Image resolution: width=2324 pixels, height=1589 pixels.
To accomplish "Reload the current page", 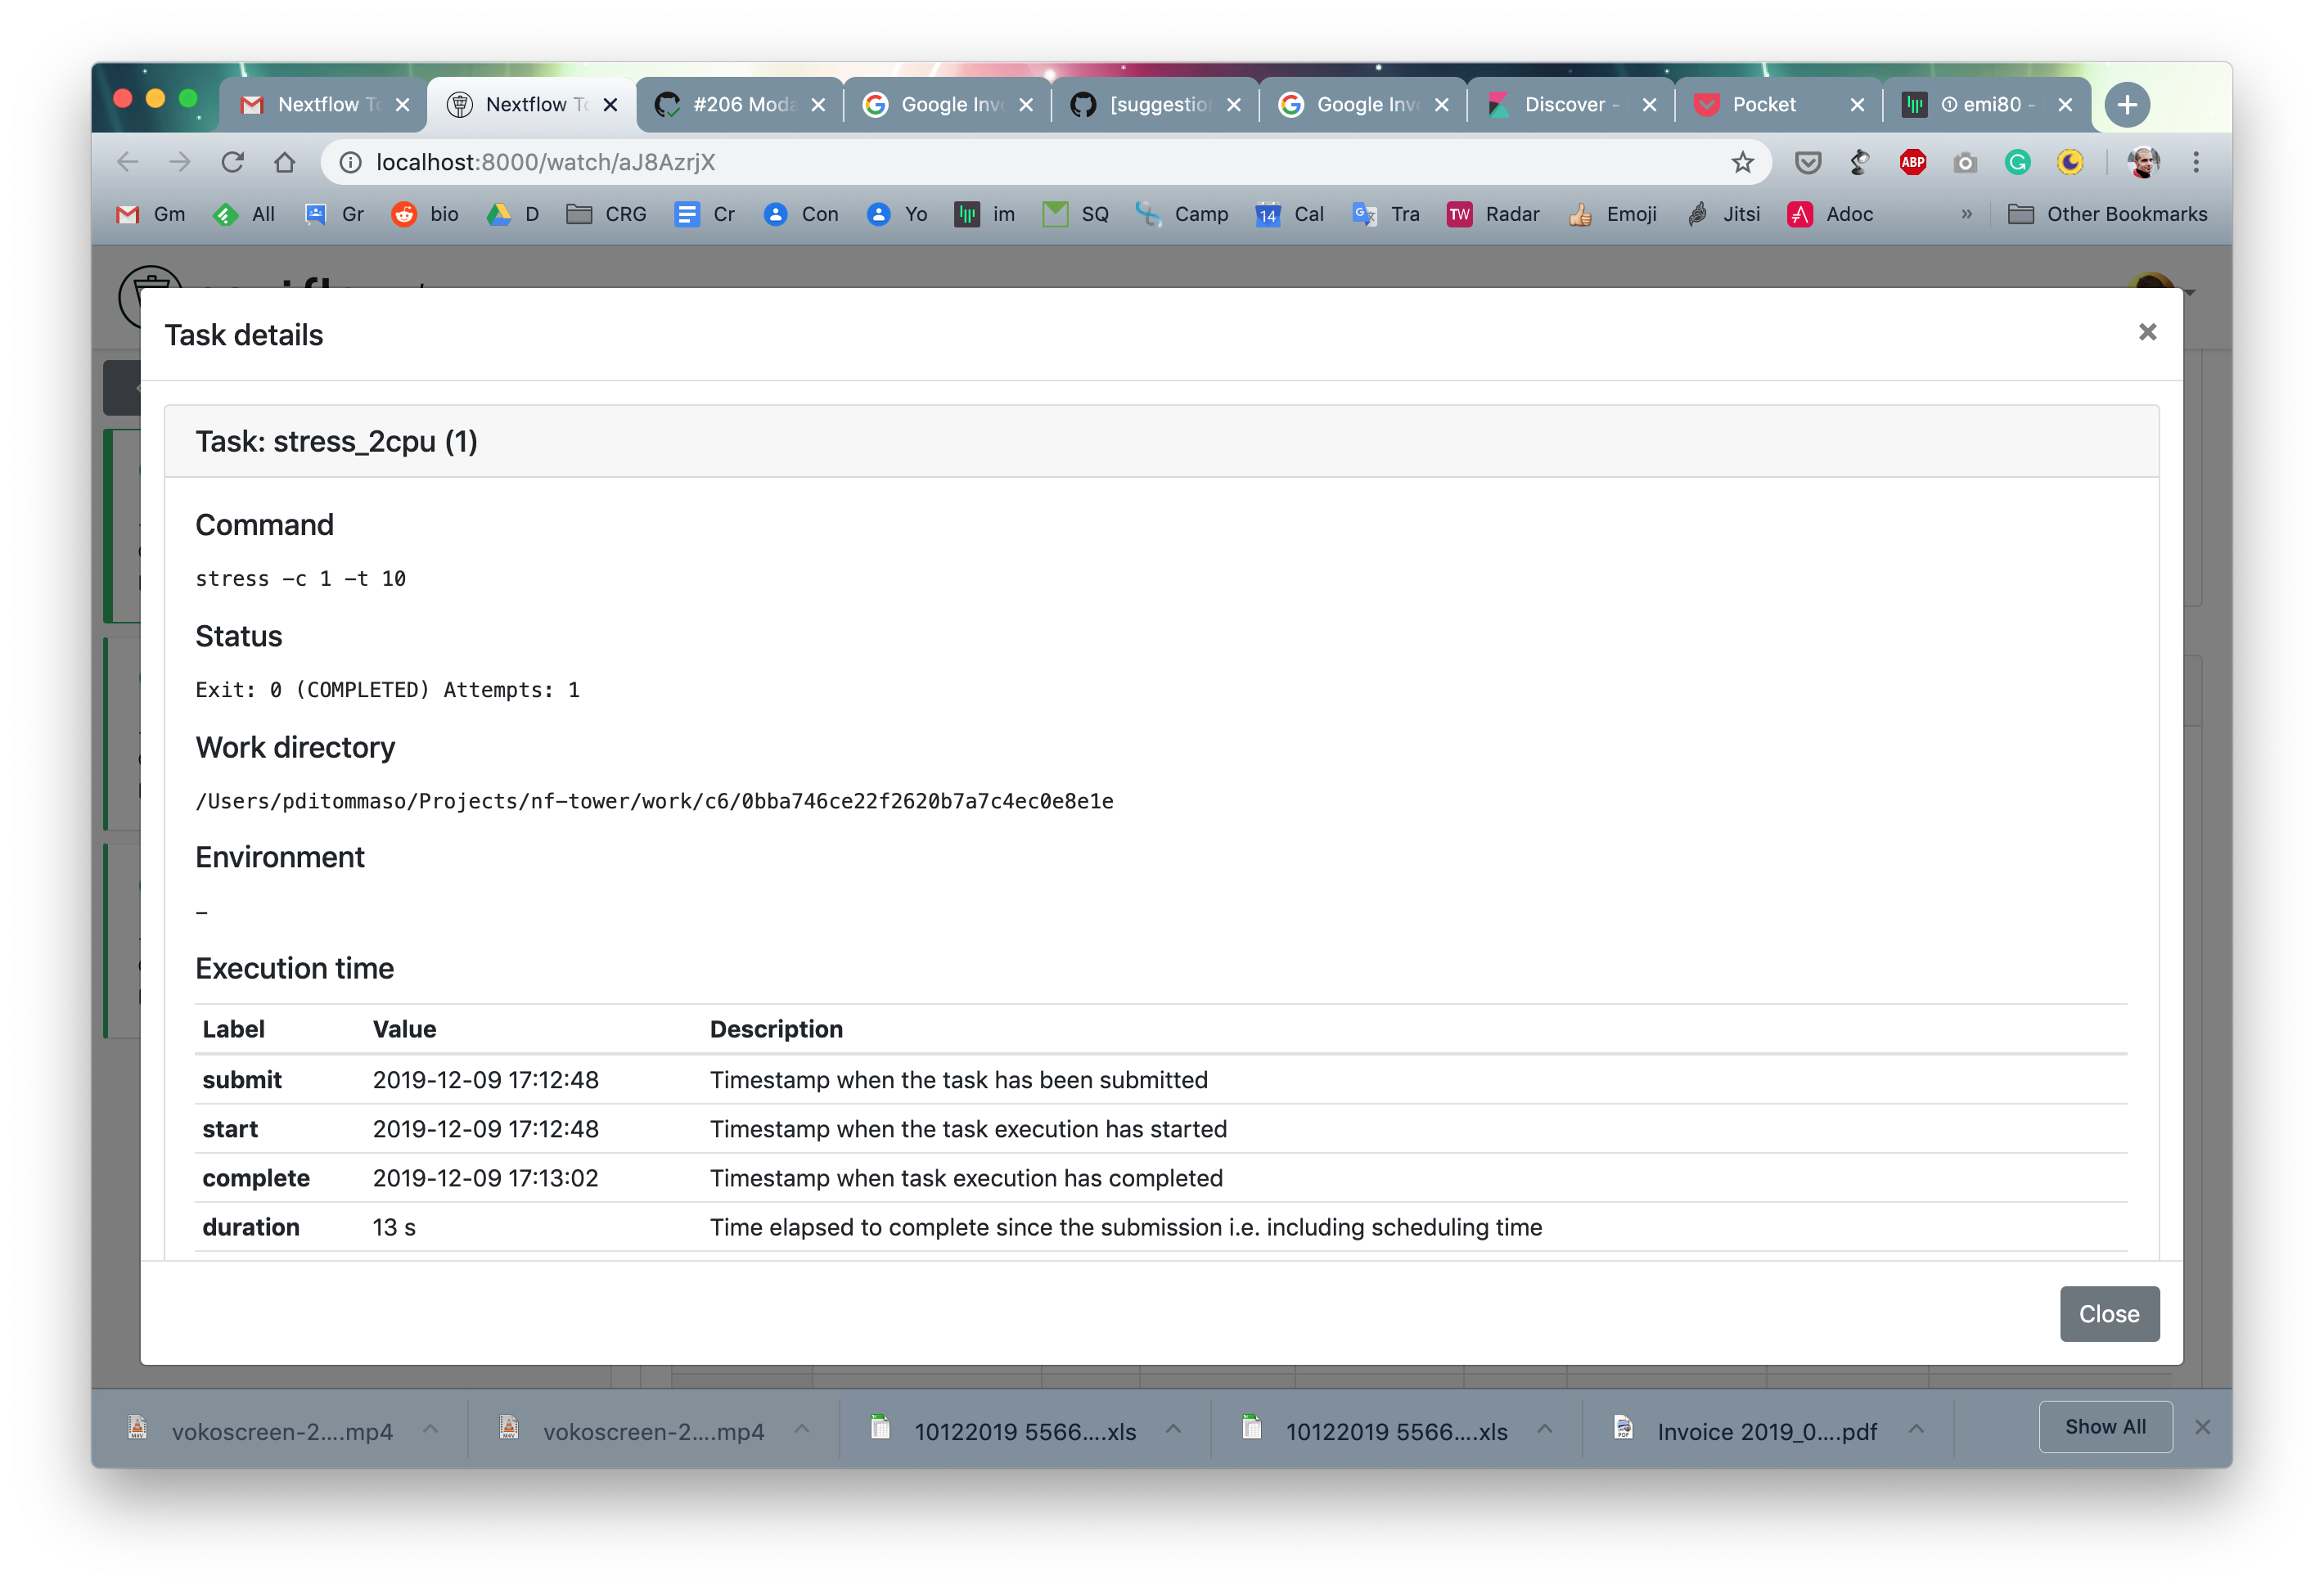I will tap(233, 162).
